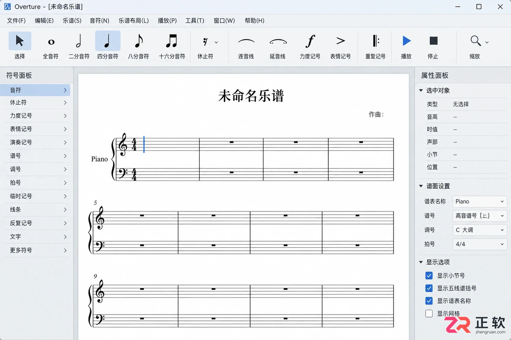Click the Overture app icon in title bar

[x=7, y=7]
